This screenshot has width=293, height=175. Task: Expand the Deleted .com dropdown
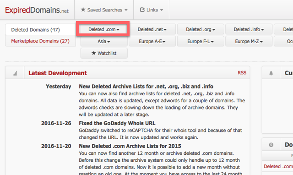click(104, 29)
